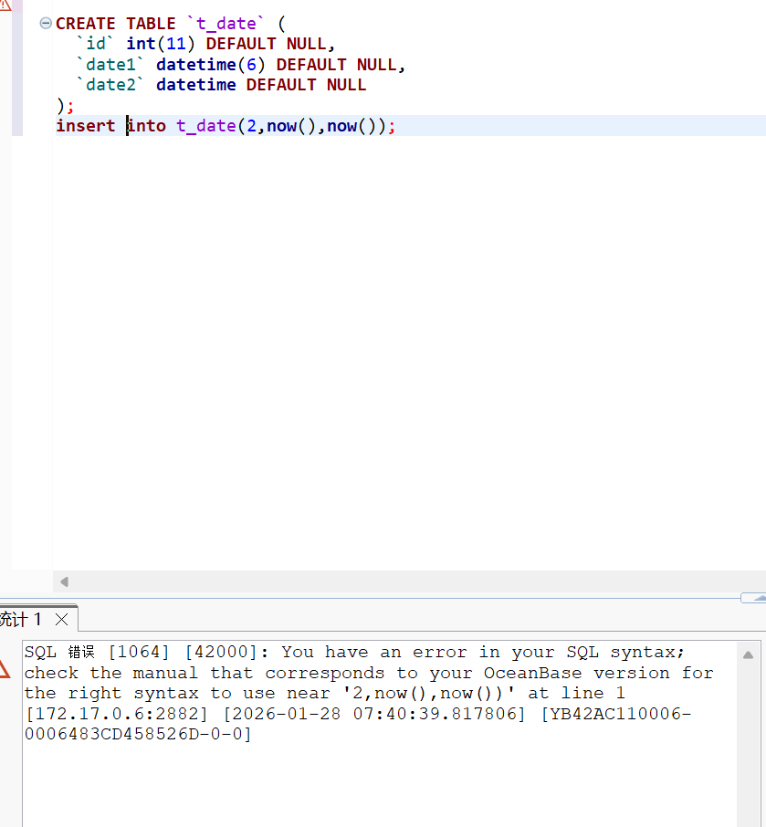The image size is (766, 827).
Task: Click the editor's horizontal scroll left arrow
Action: (x=64, y=581)
